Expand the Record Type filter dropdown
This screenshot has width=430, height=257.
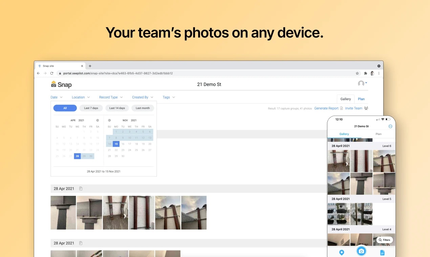click(111, 97)
